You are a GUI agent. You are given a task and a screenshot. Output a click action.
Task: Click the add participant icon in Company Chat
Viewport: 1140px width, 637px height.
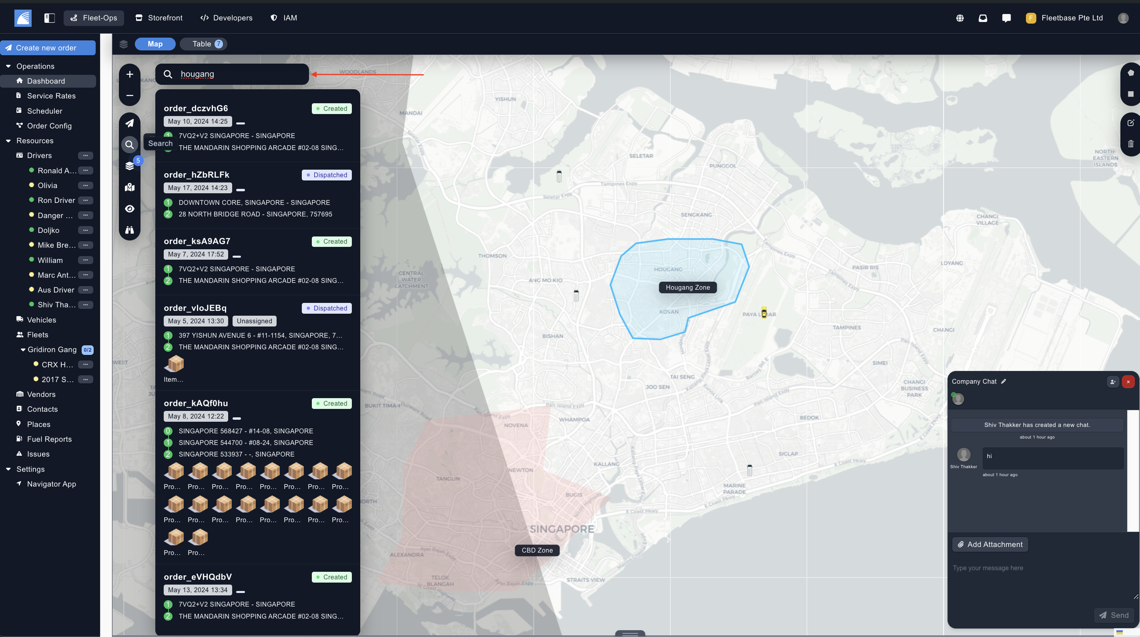pyautogui.click(x=1112, y=381)
